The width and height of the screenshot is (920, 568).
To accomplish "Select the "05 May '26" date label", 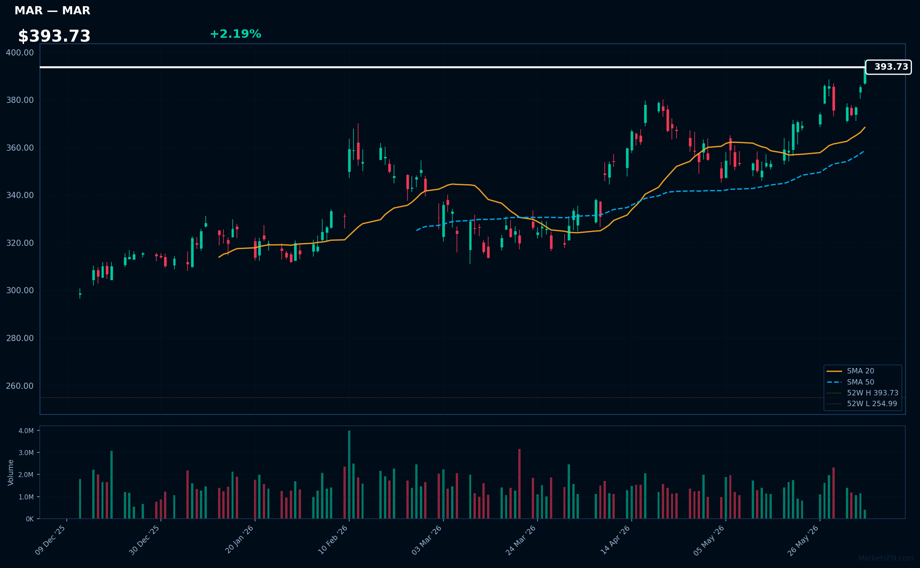I will coord(709,540).
